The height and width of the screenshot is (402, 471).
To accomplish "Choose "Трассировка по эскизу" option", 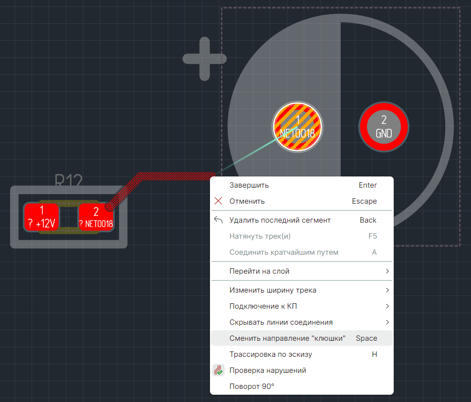I will 270,354.
